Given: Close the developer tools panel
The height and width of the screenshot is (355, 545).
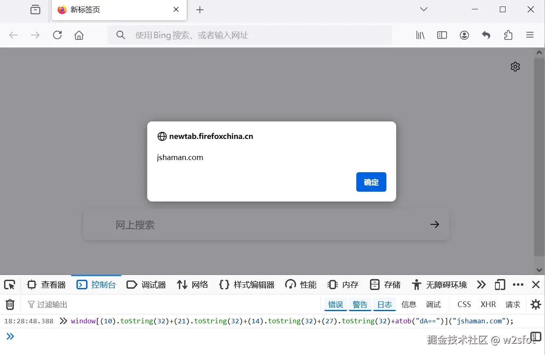Looking at the screenshot, I should (536, 285).
